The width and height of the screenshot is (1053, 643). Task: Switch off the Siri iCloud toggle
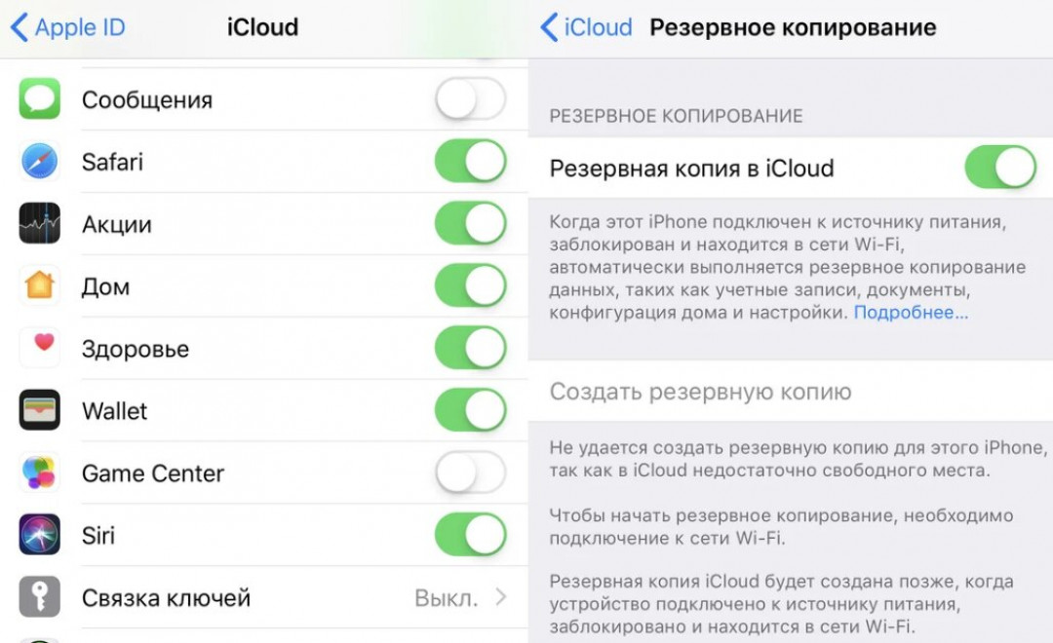470,535
